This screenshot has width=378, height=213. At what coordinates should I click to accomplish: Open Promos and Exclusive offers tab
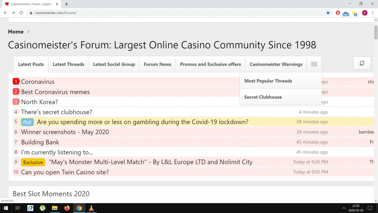[x=211, y=64]
